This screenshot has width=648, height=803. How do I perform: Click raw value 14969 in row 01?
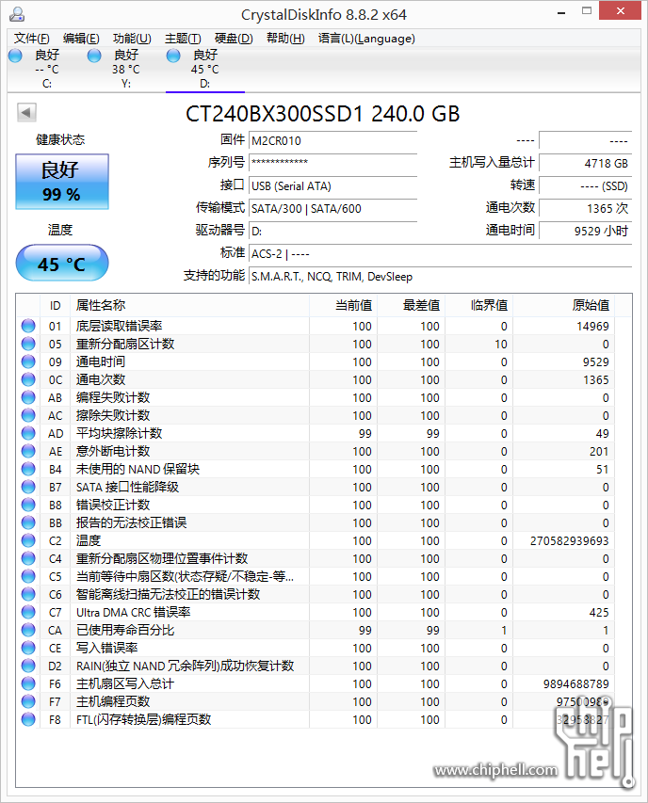[592, 327]
